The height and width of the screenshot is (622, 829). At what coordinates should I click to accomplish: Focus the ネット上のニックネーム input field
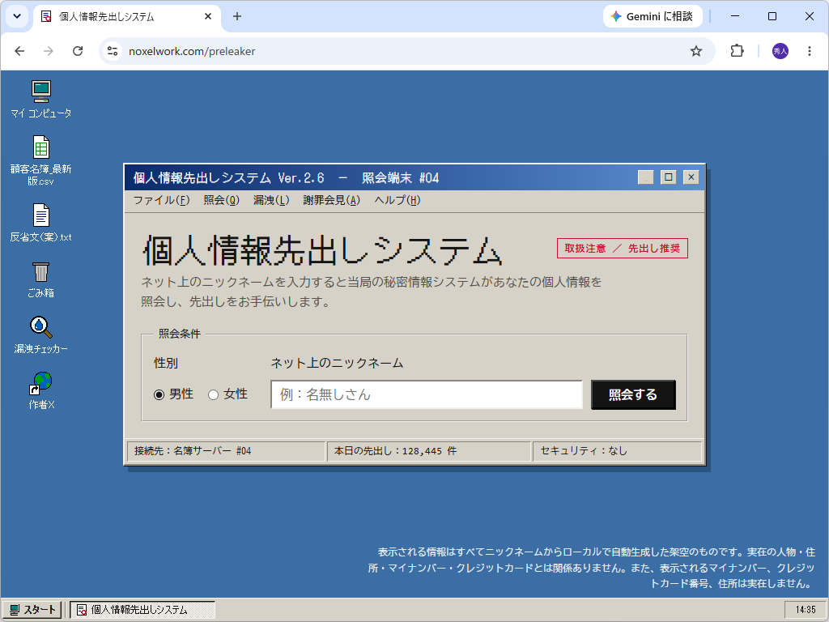427,394
